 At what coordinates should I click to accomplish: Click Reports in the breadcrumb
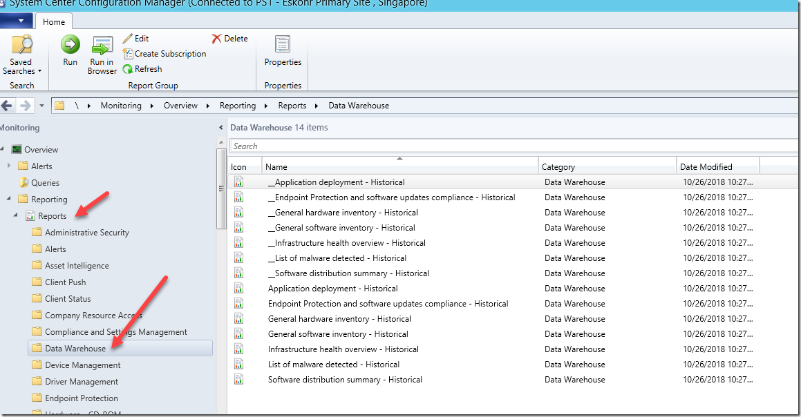[292, 106]
